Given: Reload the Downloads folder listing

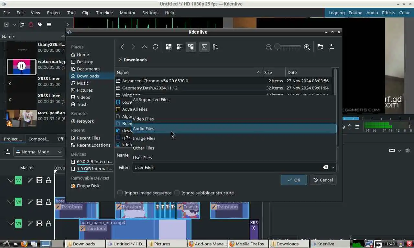Looking at the screenshot, I should coord(155,47).
